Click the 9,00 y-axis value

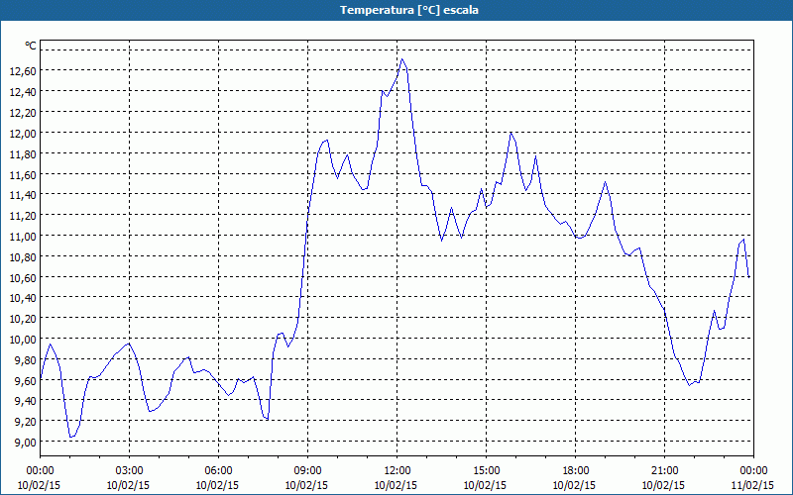click(x=25, y=442)
